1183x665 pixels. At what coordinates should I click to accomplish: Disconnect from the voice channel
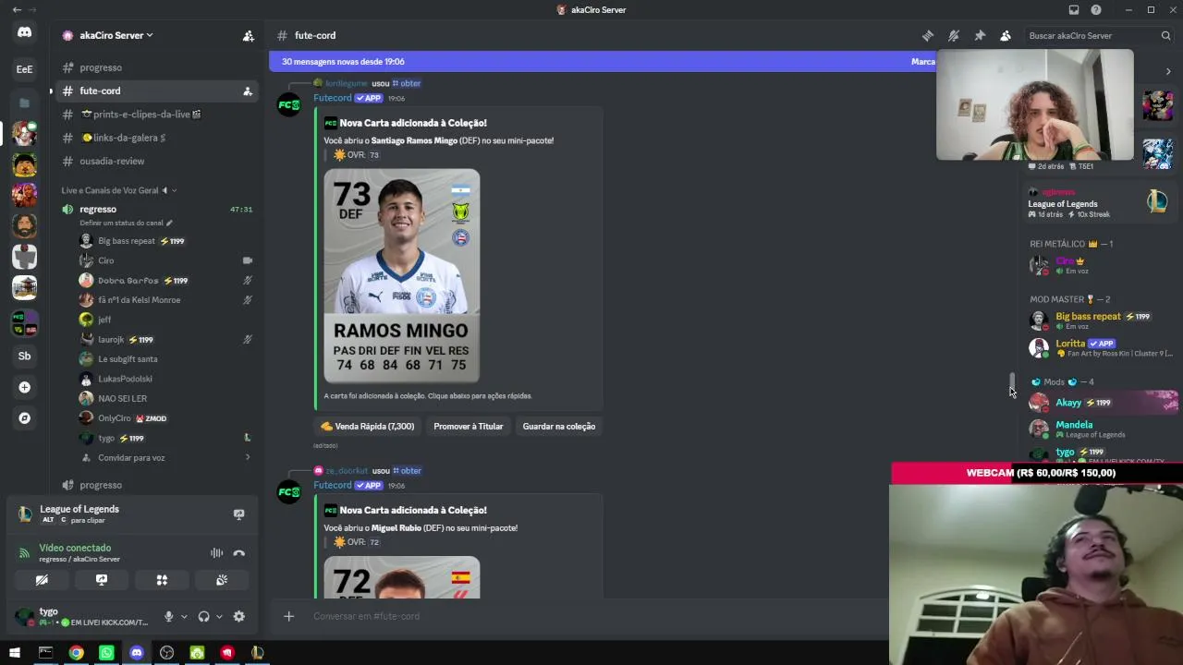tap(239, 553)
